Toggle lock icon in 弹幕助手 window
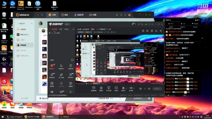 pos(196,20)
